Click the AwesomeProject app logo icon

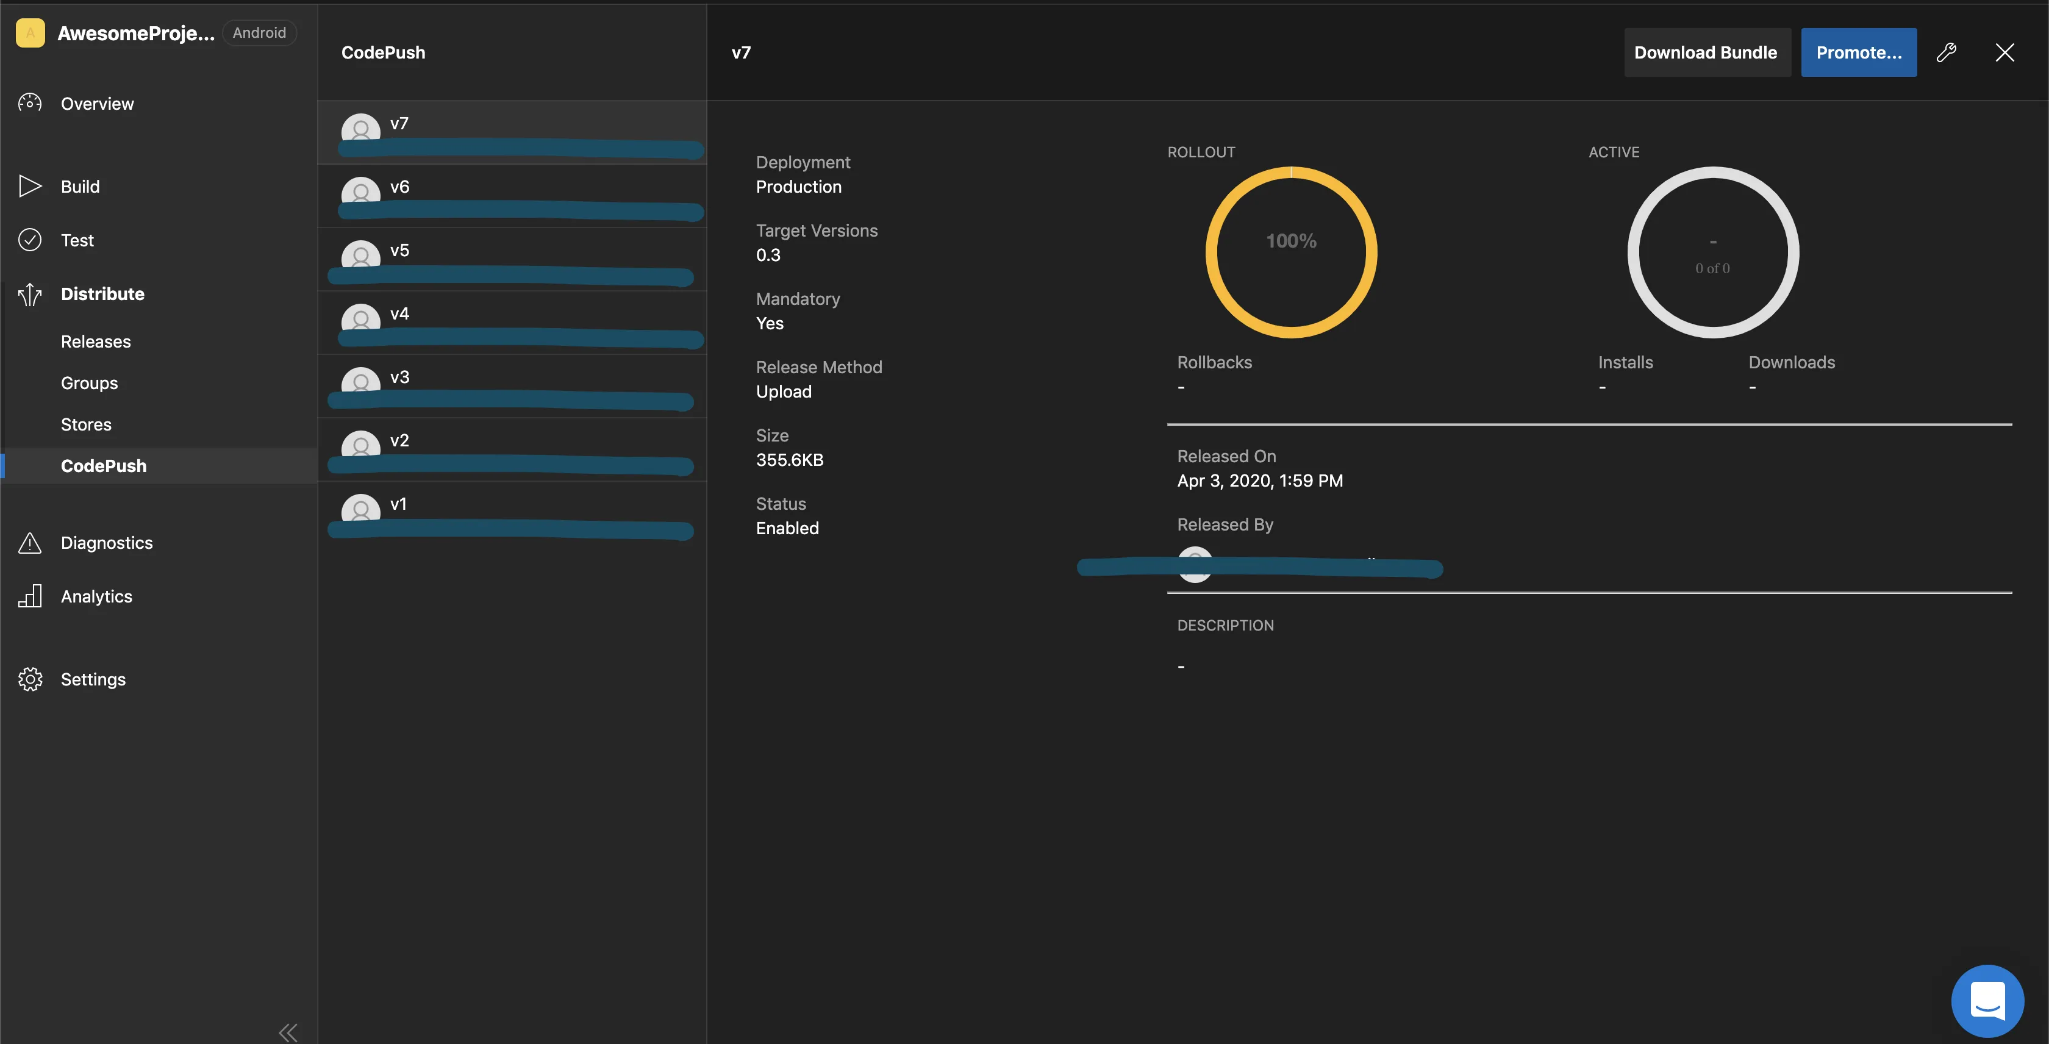(x=30, y=32)
